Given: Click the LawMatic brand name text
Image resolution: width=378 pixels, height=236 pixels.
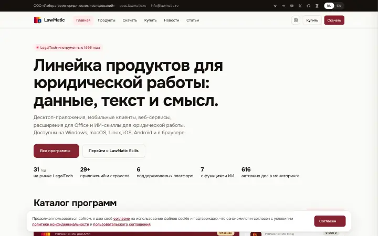Looking at the screenshot, I should [54, 20].
